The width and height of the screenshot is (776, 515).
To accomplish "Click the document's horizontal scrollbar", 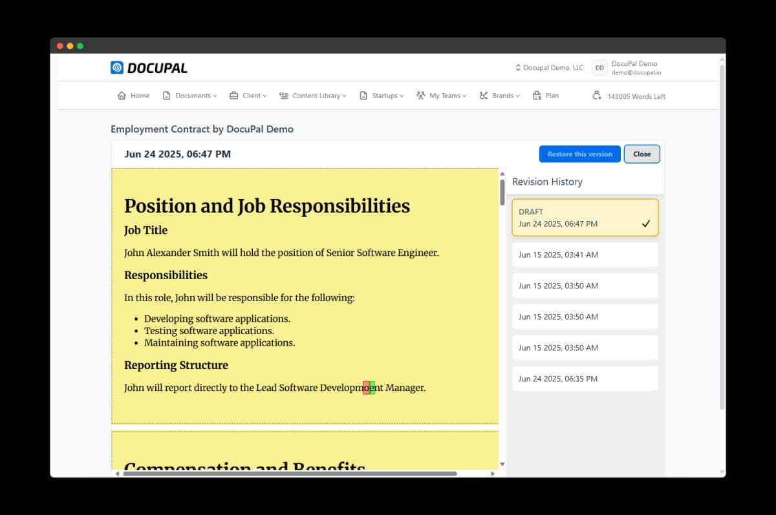I will tap(290, 474).
